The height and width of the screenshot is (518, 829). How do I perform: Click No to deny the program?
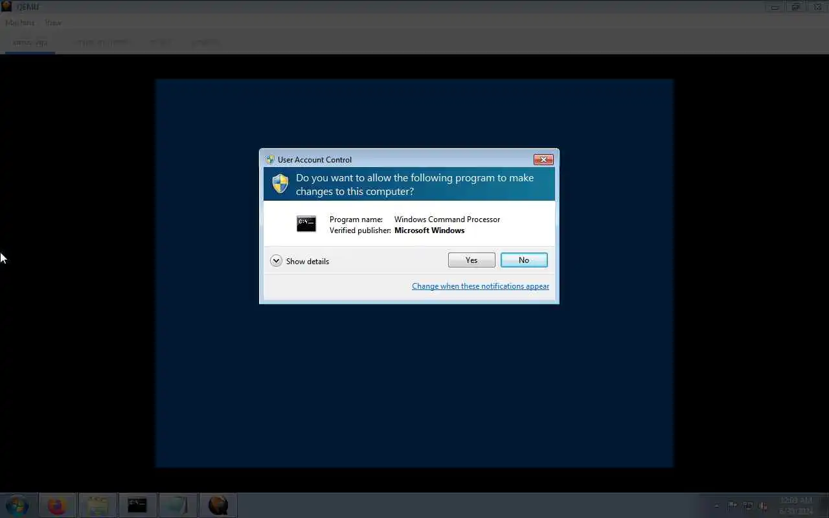point(524,260)
